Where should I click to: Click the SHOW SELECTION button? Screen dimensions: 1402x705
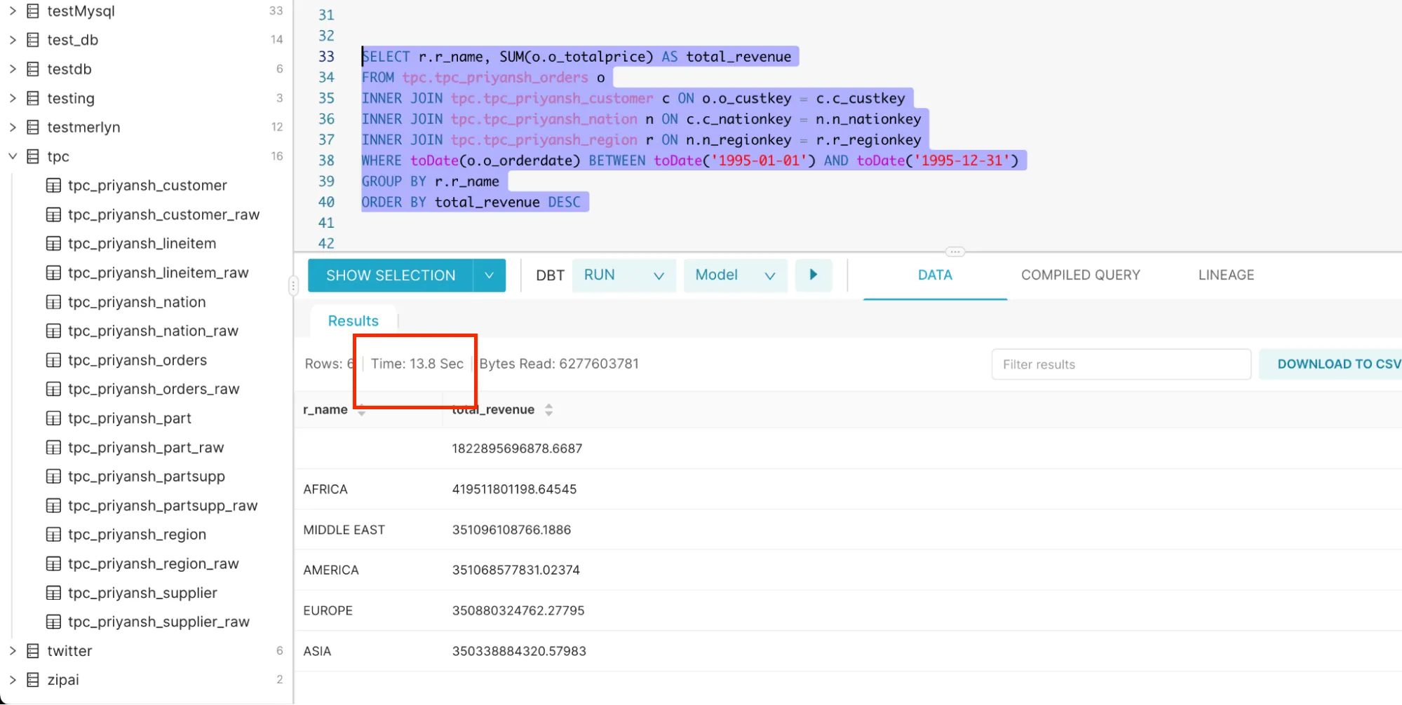391,275
